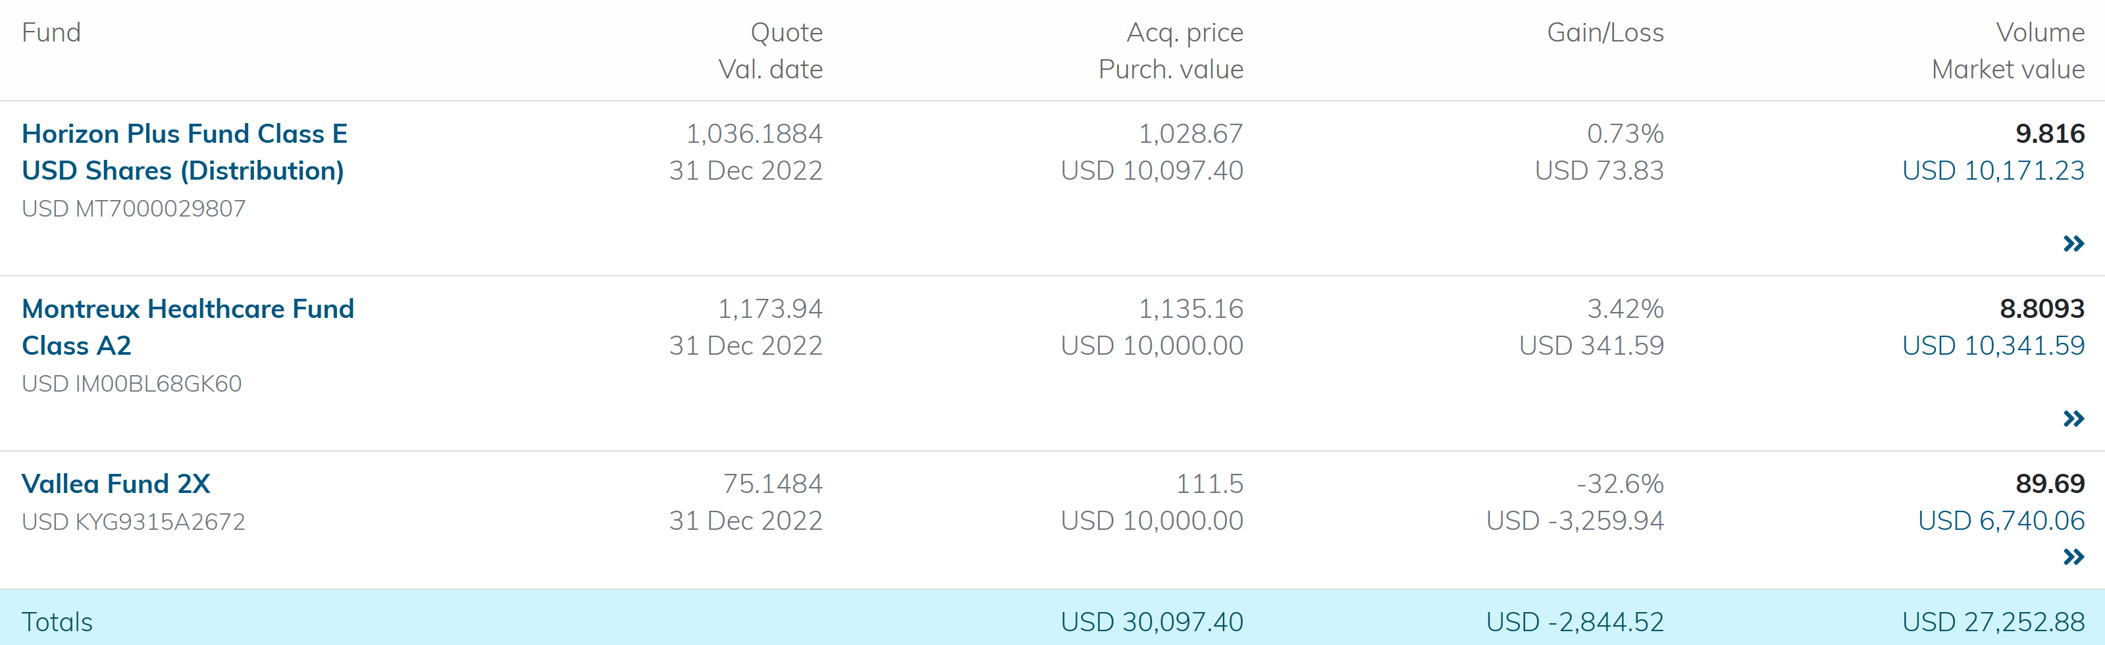
Task: Click total gain/loss USD -2,844.52
Action: click(x=1574, y=622)
